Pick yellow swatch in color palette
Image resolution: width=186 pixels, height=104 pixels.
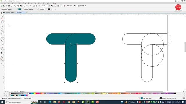(35, 94)
